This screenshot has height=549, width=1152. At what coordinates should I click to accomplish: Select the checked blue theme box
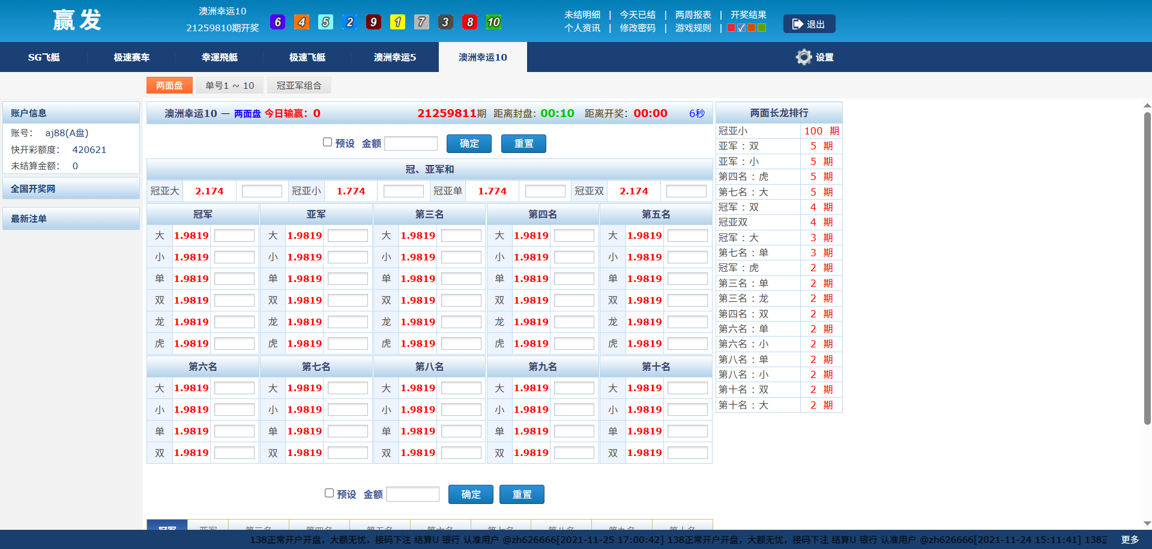(x=741, y=28)
